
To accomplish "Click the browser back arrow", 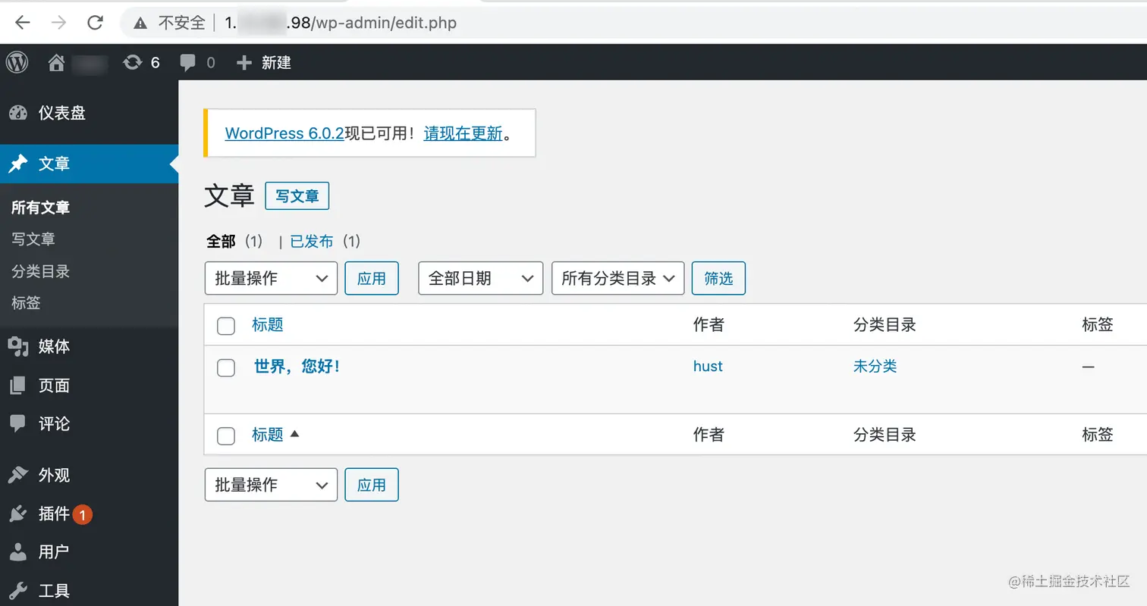I will 23,23.
